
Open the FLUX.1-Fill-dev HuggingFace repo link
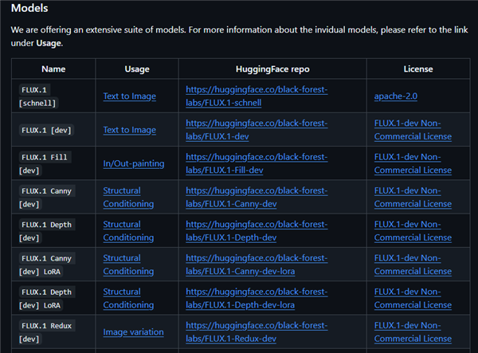257,163
